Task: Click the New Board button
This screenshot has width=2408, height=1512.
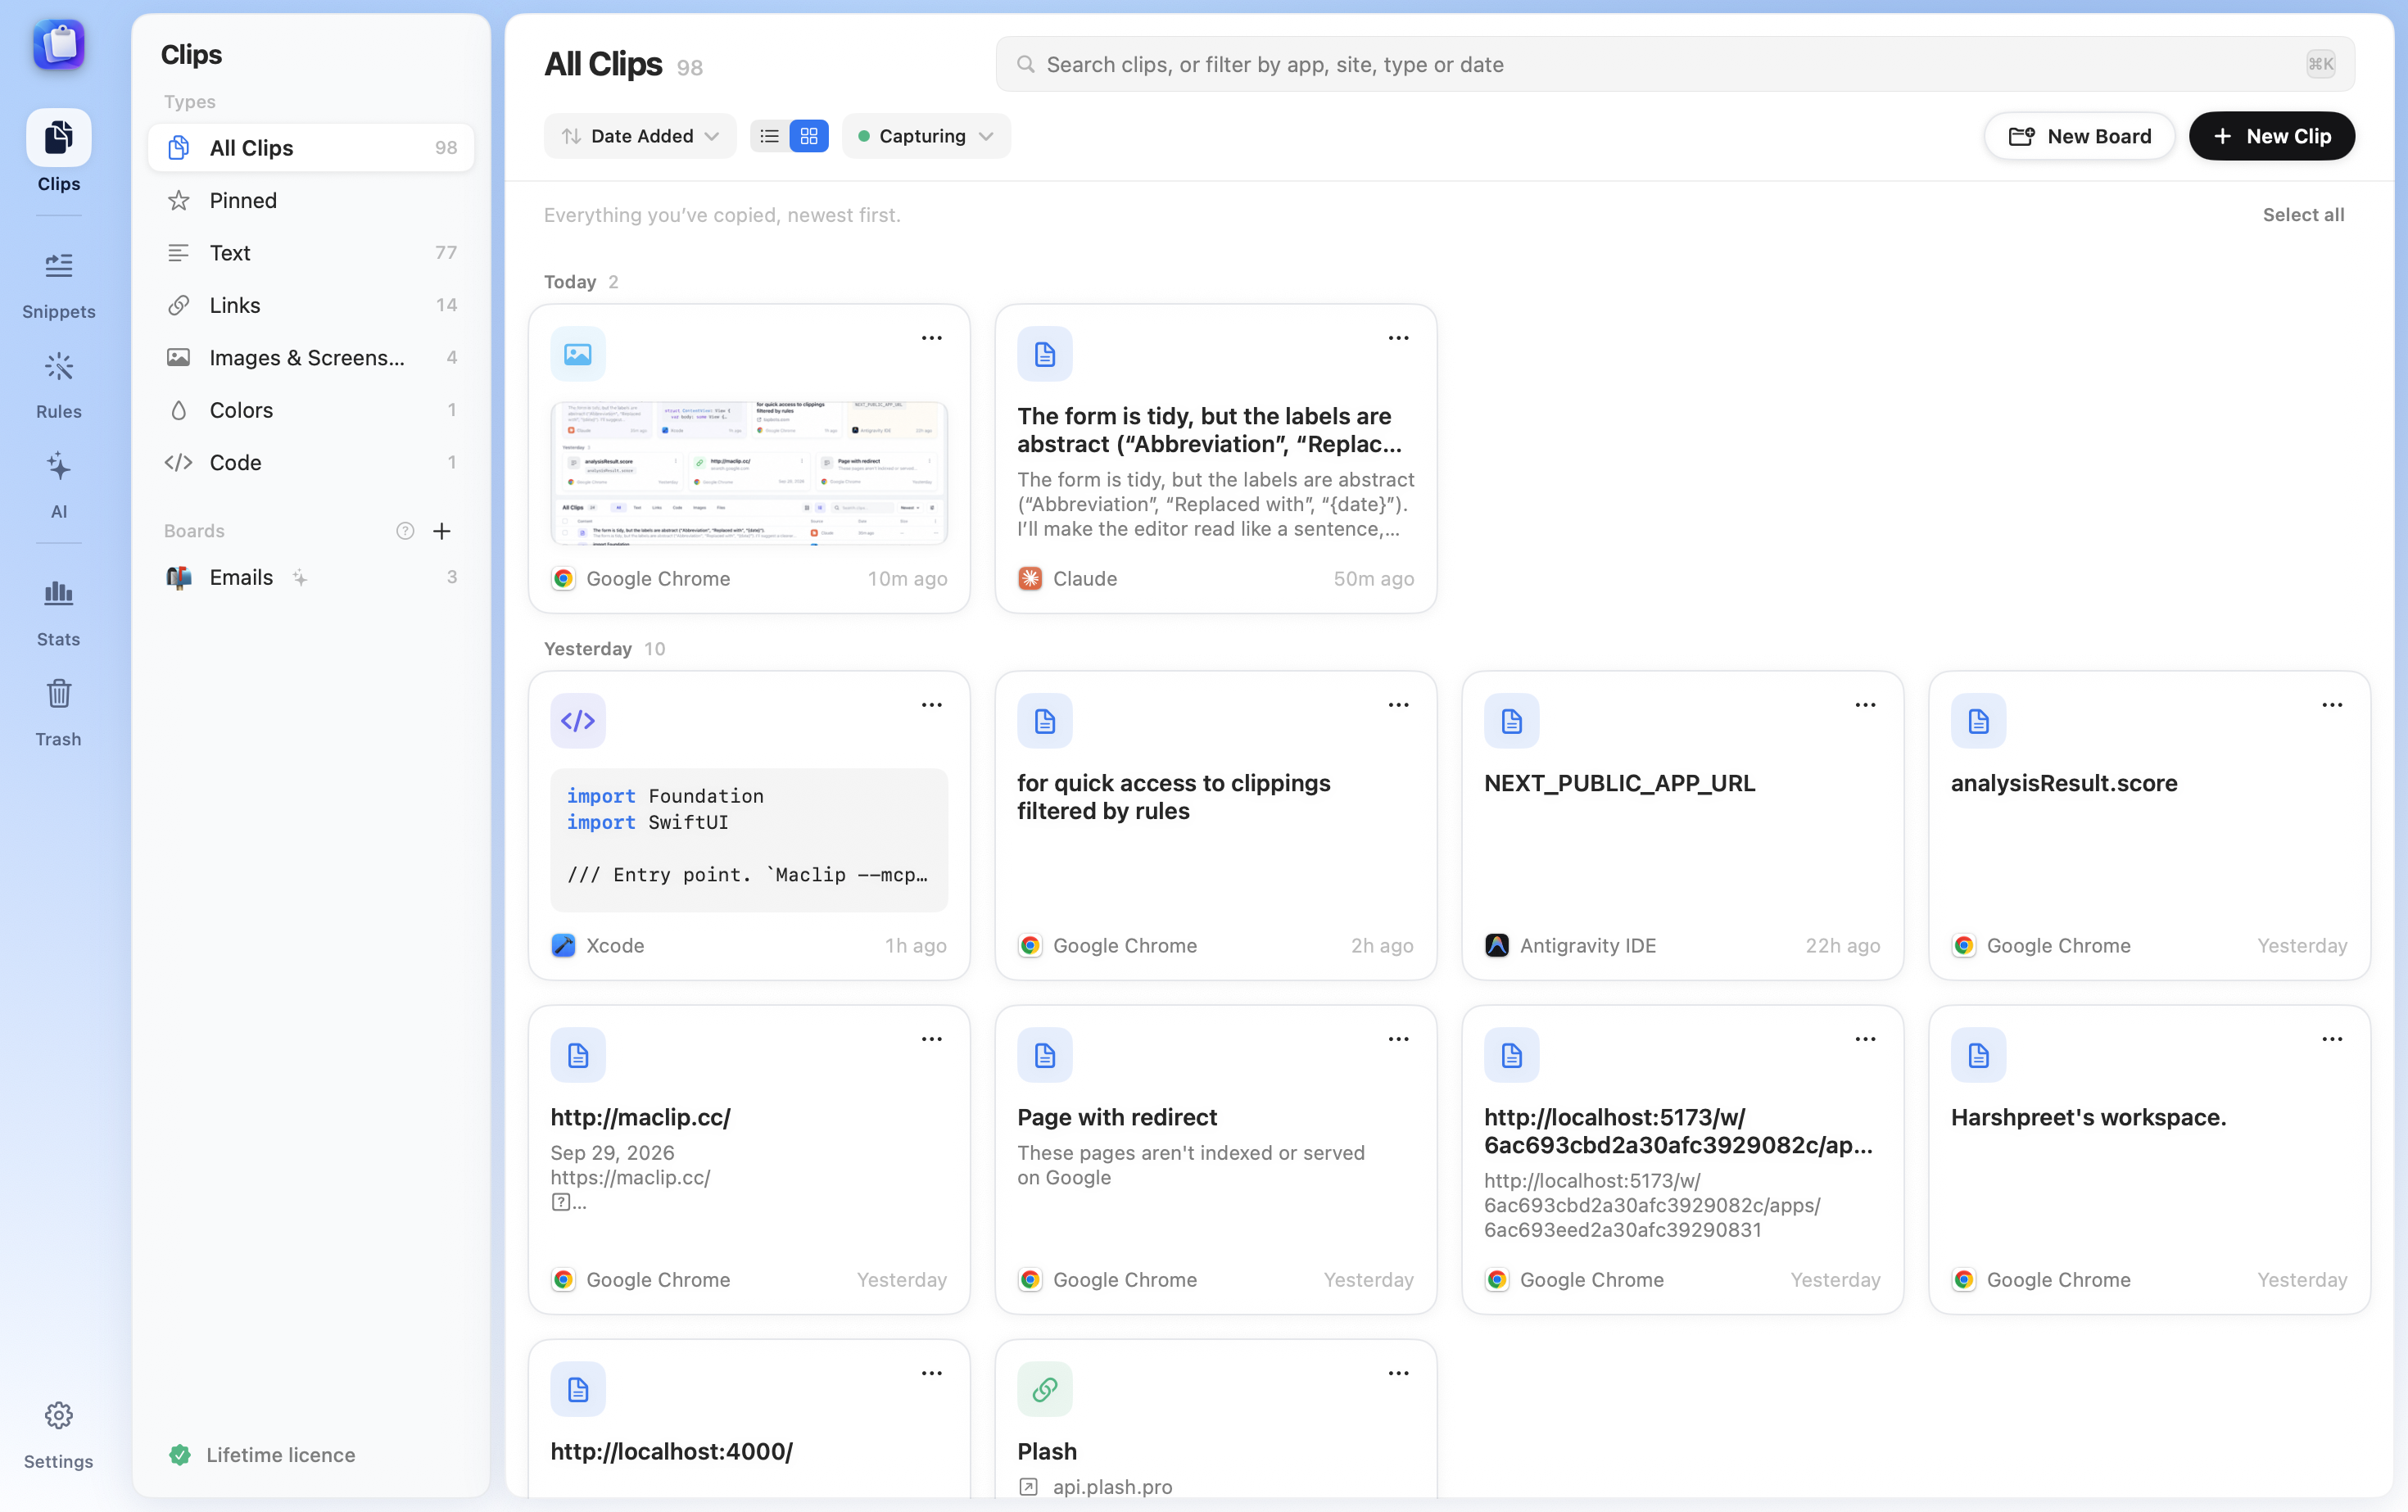Action: coord(2079,136)
